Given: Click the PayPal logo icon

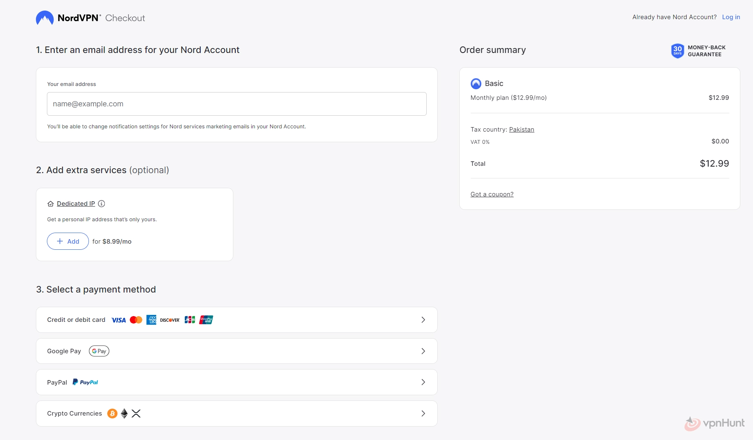Looking at the screenshot, I should click(x=85, y=382).
